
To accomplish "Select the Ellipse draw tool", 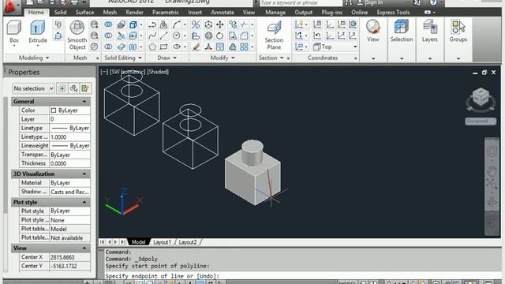I will 176,47.
